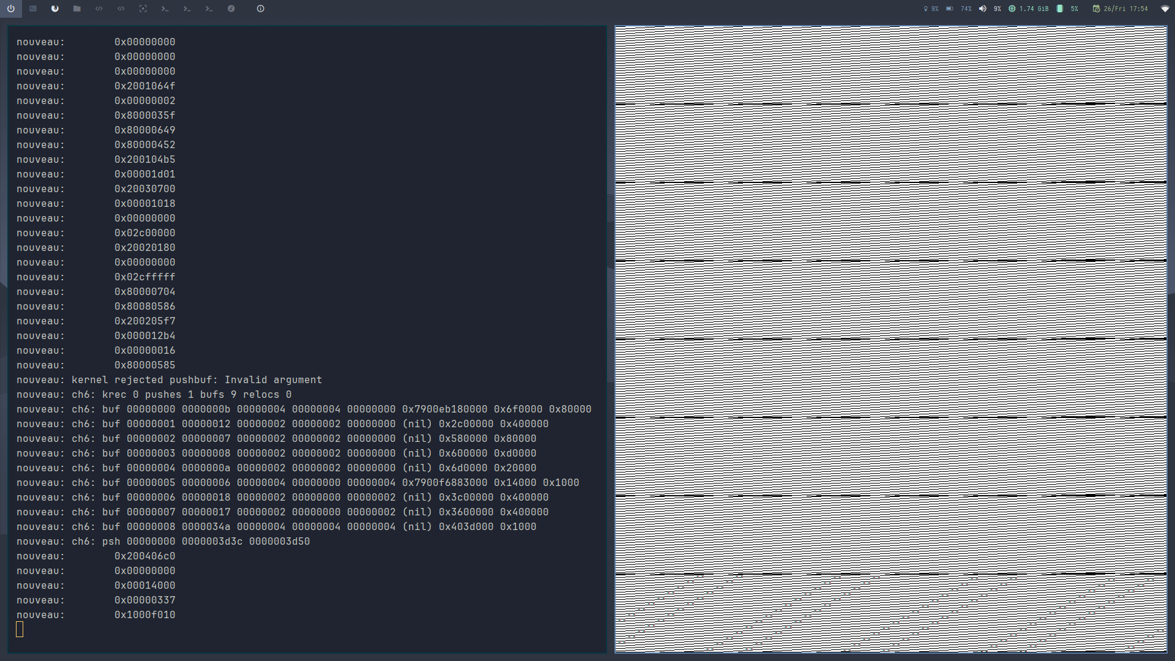Open the first code editor </> icon
1175x661 pixels.
click(99, 9)
